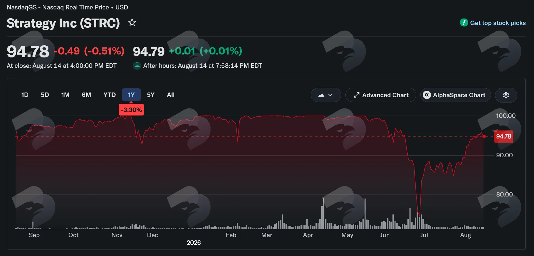The height and width of the screenshot is (256, 534).
Task: Click the Nov label on time axis
Action: click(117, 235)
